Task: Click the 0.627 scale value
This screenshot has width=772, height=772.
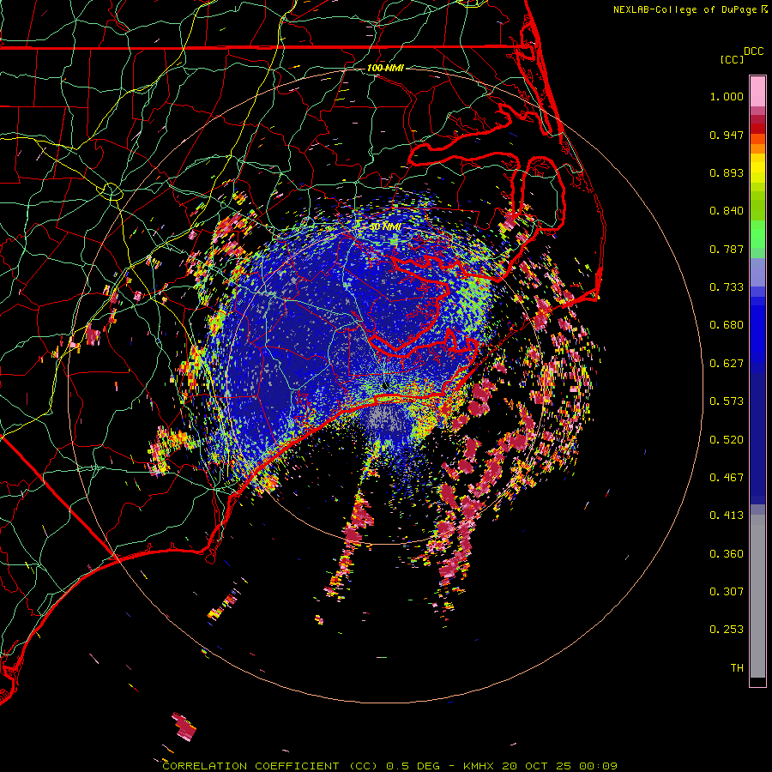Action: (727, 364)
